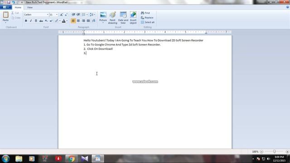This screenshot has height=163, width=290.
Task: Click the Insert object icon
Action: [x=133, y=15]
